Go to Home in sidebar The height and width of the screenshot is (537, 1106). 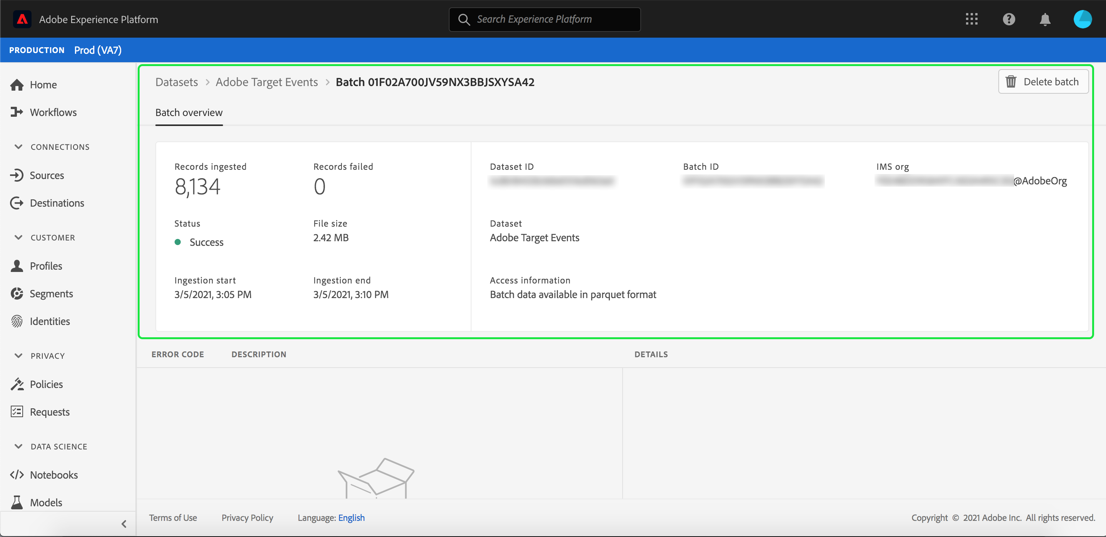[x=43, y=85]
